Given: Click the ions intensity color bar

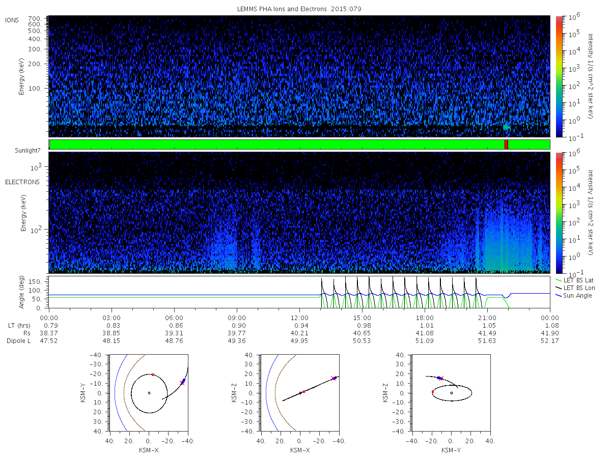Looking at the screenshot, I should pos(559,76).
